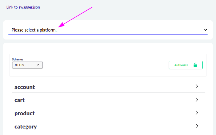The width and height of the screenshot is (216, 135).
Task: Click the Schemes label text
Action: click(17, 59)
